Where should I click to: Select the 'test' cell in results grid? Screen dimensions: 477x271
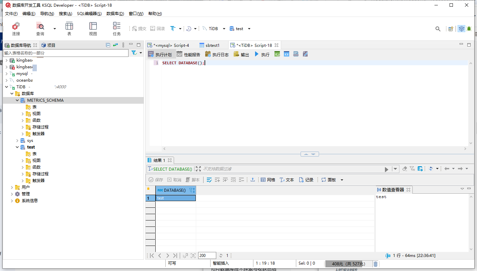tap(176, 198)
